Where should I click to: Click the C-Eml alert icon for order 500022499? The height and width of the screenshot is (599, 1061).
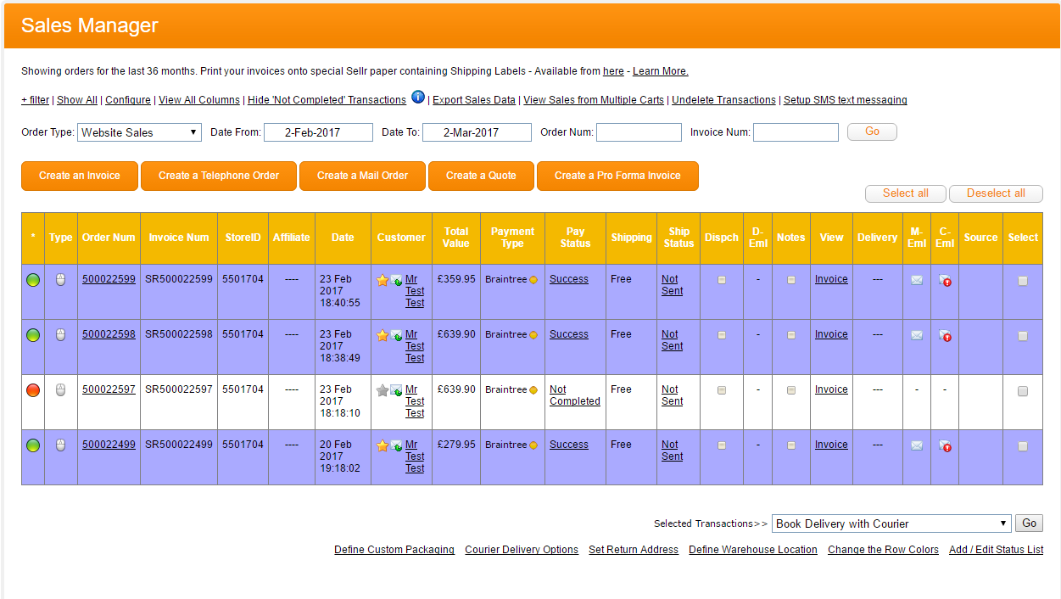(944, 445)
